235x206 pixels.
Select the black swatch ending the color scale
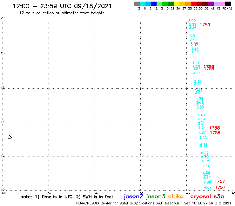click(x=228, y=4)
